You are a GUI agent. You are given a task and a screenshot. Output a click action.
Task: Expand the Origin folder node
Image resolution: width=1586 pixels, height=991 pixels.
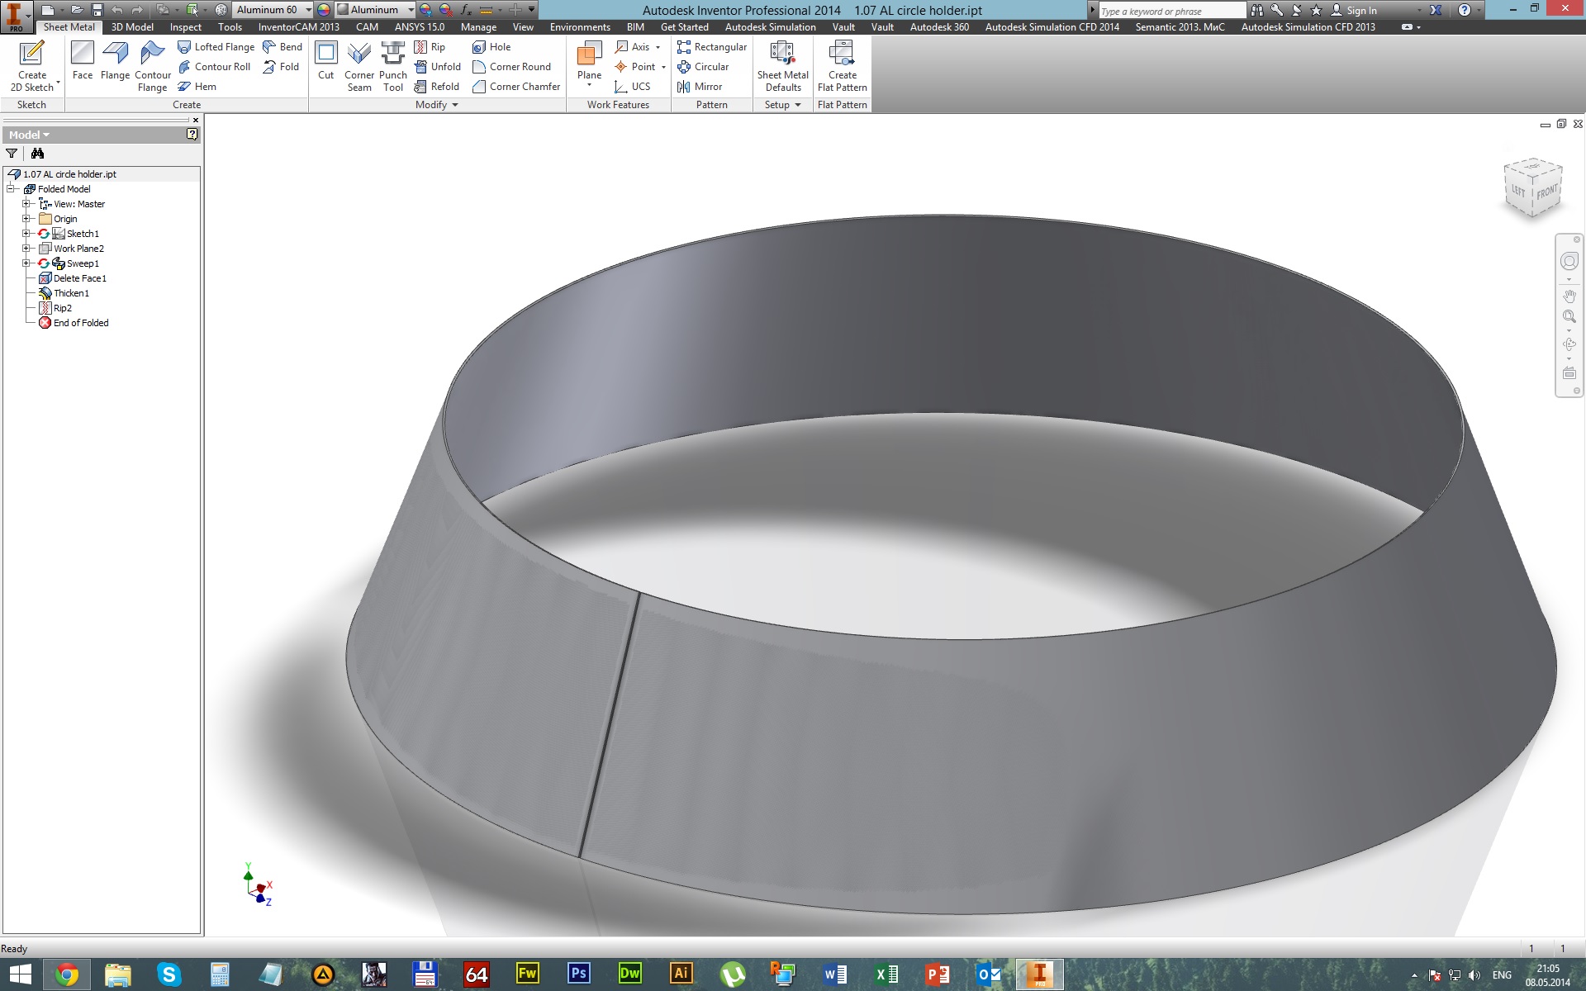(x=26, y=219)
